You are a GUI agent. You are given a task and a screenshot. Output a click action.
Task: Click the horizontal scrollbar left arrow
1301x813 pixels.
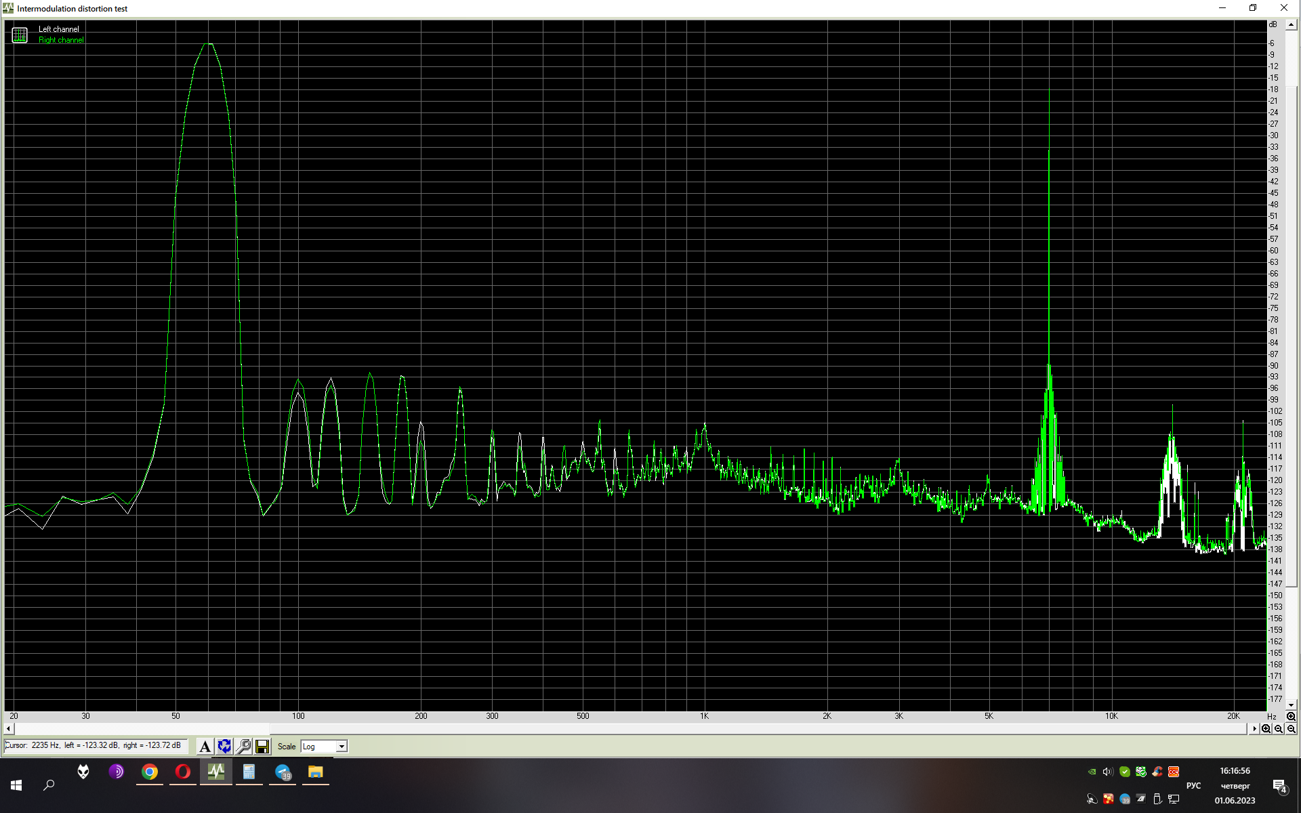9,729
